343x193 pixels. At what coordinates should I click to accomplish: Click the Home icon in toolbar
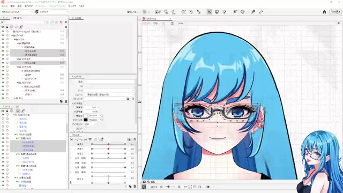point(324,12)
